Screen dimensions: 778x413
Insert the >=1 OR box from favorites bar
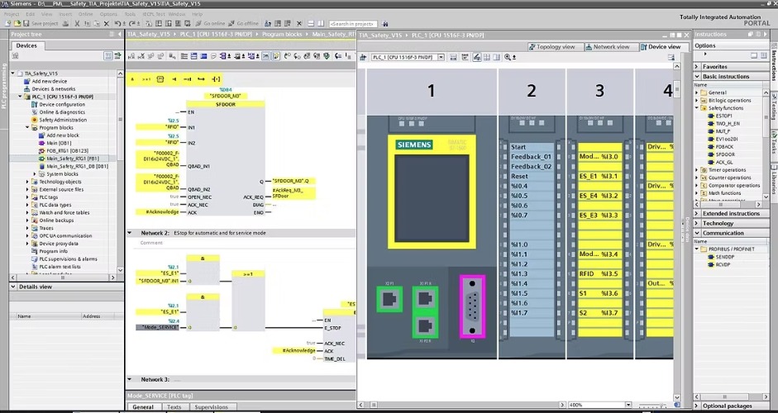(x=146, y=79)
